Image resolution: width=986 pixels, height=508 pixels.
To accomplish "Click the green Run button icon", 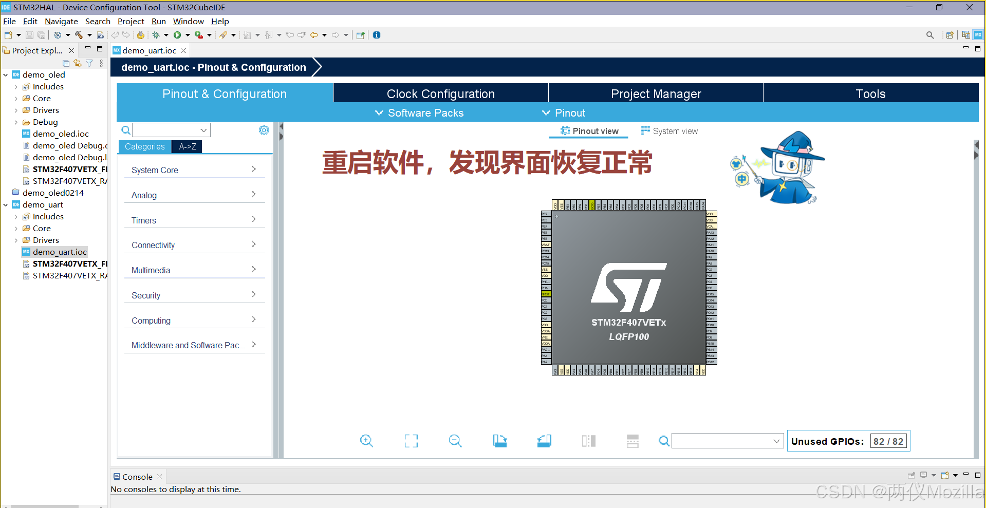I will tap(177, 35).
